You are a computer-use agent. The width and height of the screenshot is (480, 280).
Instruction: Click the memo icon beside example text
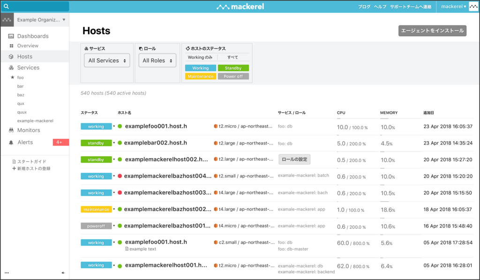[127, 249]
